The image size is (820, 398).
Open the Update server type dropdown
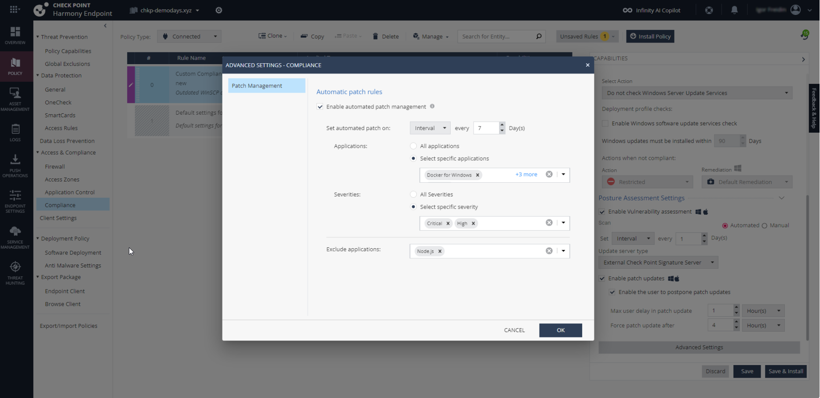[x=658, y=263]
